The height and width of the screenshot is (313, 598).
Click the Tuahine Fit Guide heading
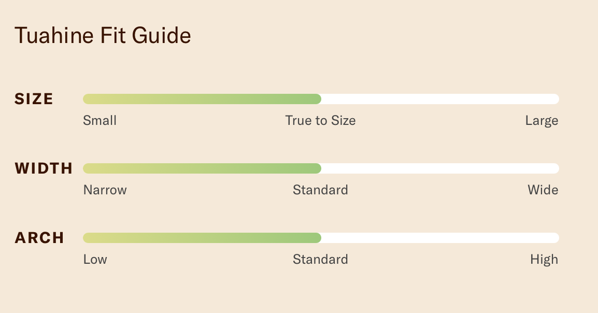103,36
